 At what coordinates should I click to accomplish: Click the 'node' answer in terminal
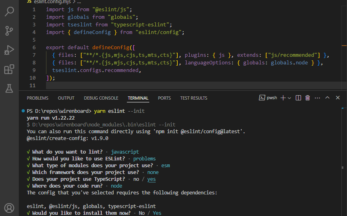[x=116, y=186]
